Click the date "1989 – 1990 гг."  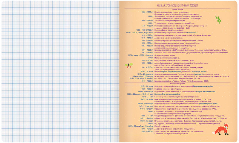[x=147, y=131]
